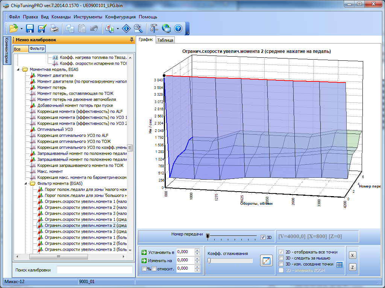This screenshot has height=288, width=385.
Task: Collapse the 'Моментная модель, EGAS' folder
Action: (x=19, y=69)
